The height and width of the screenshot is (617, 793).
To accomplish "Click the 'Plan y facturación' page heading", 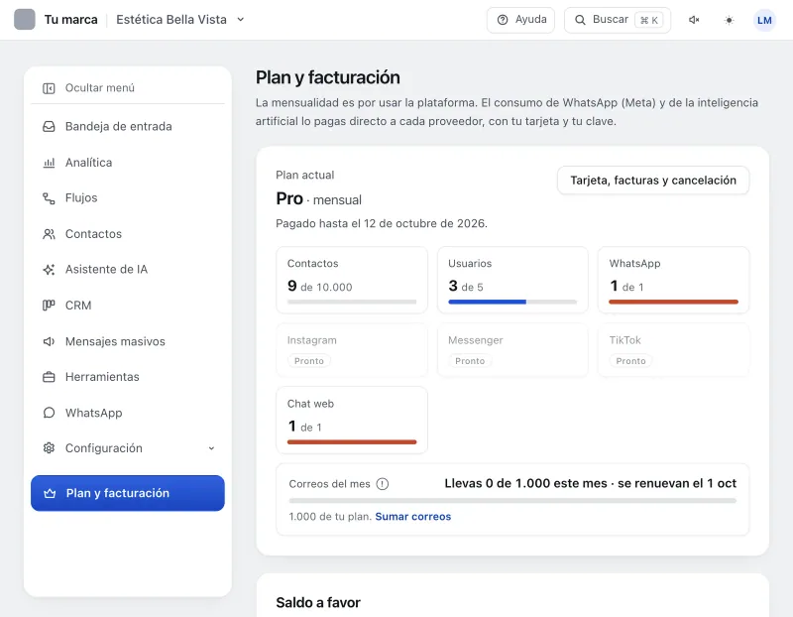I will click(x=328, y=77).
